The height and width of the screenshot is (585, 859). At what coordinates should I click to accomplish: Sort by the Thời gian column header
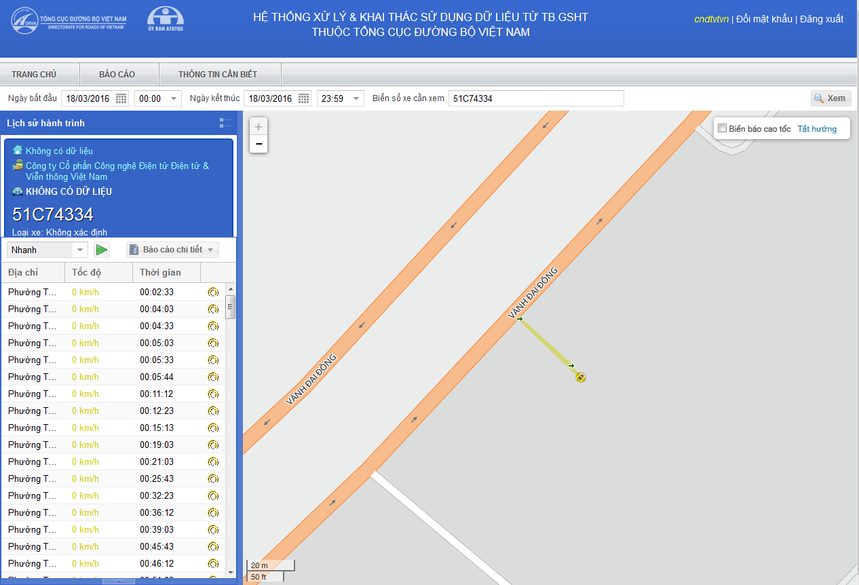(x=167, y=272)
